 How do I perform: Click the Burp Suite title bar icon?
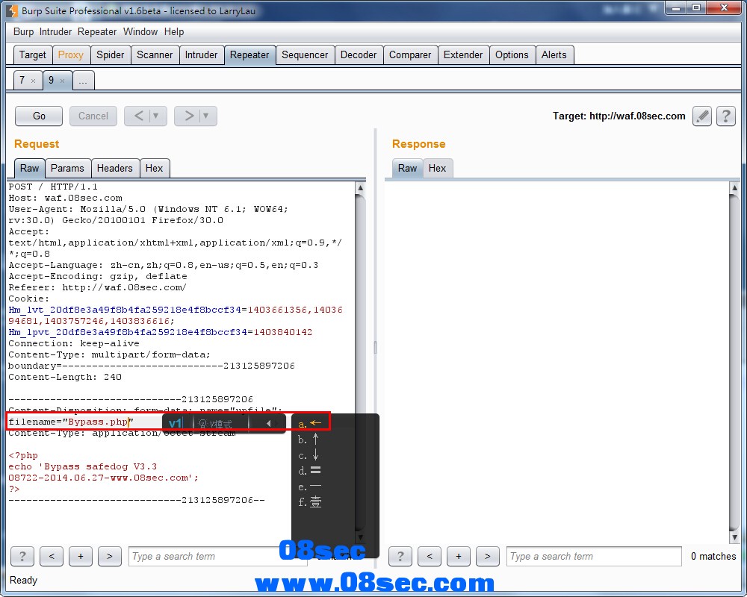(12, 10)
